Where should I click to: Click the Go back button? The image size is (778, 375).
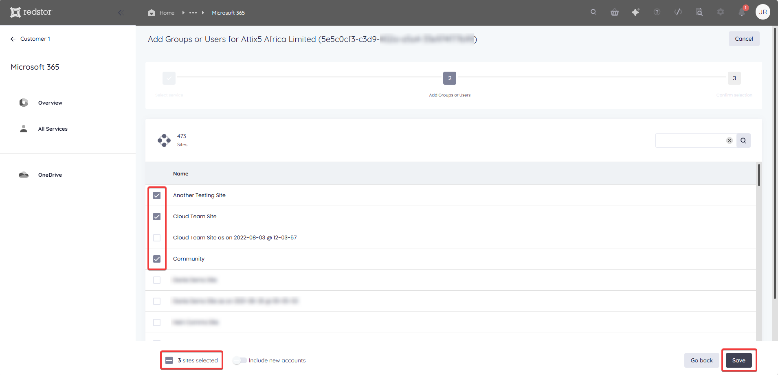701,360
